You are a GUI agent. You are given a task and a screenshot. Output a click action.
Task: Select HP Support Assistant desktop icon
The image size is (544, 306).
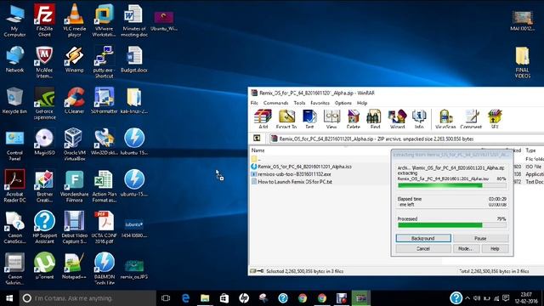click(x=44, y=227)
